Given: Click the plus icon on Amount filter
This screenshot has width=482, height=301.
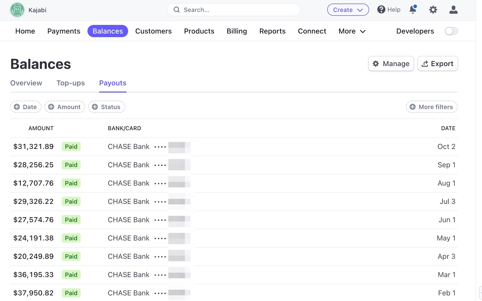Looking at the screenshot, I should point(51,107).
